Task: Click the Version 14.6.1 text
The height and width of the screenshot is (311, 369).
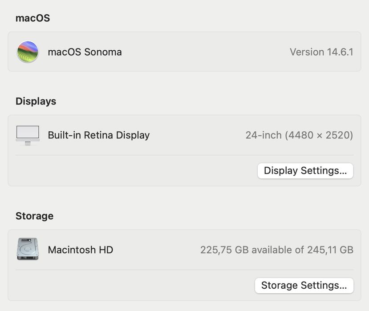Action: (321, 52)
